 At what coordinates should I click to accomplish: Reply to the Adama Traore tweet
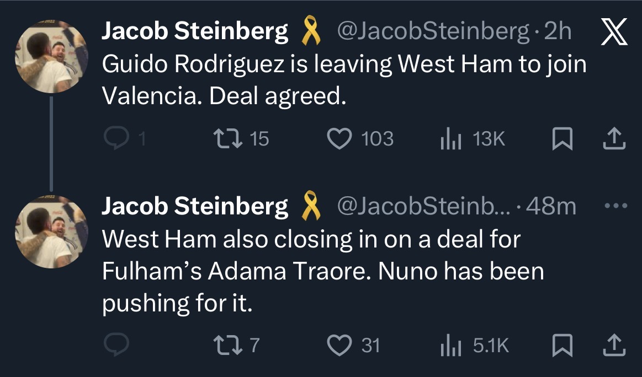[117, 345]
